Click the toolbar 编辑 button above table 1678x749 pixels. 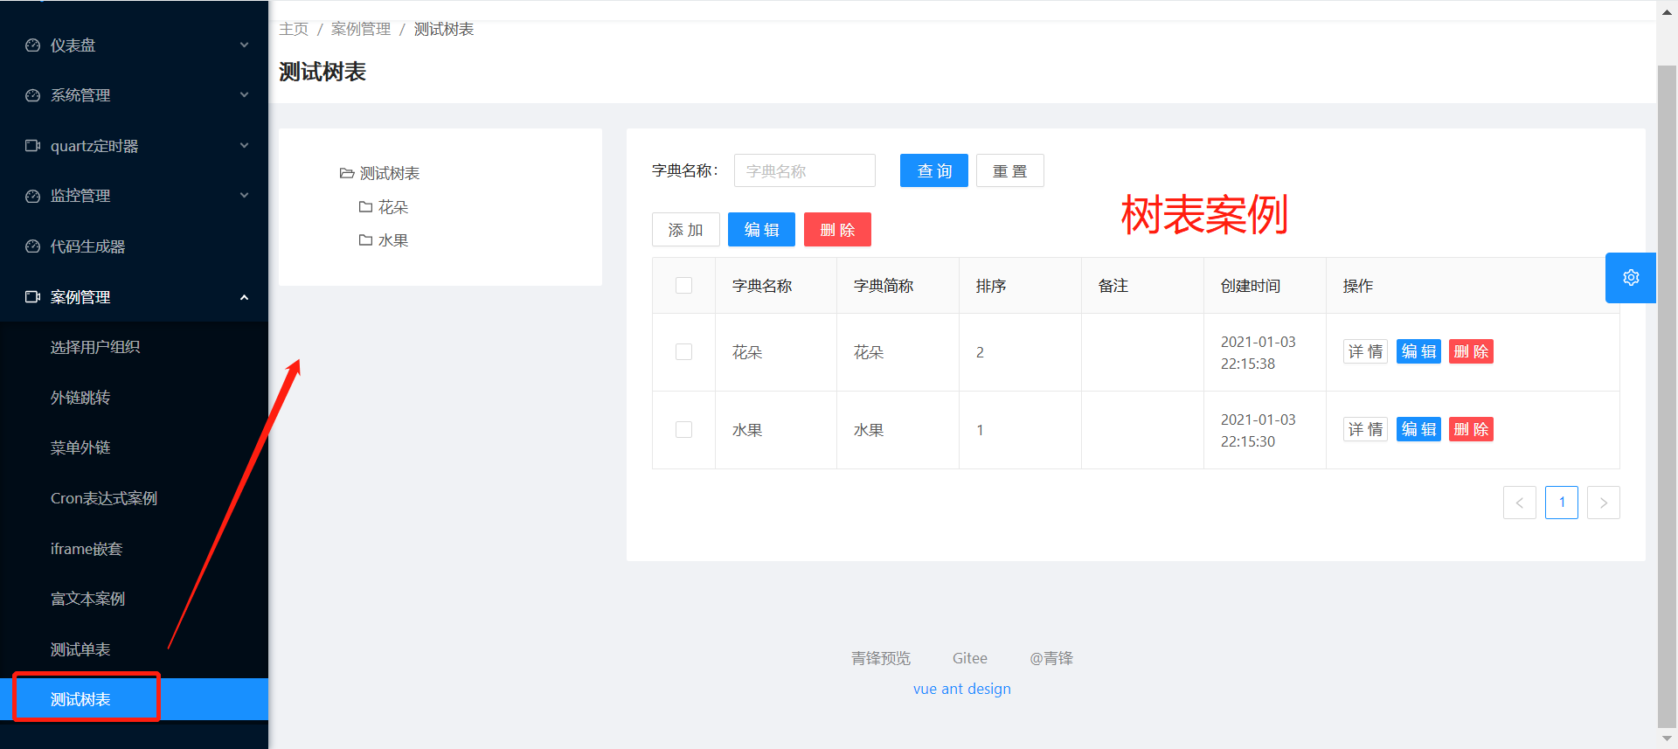(761, 230)
